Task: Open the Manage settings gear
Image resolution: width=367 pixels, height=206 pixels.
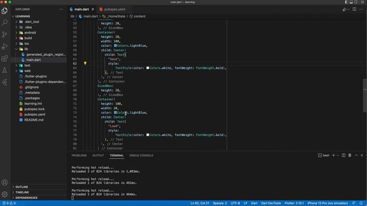Action: (5, 195)
